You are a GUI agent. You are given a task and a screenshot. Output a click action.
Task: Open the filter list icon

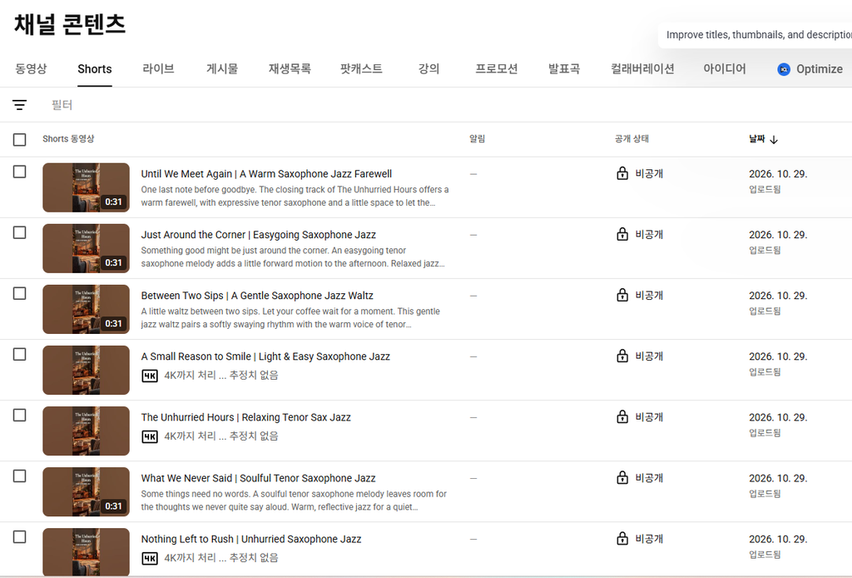click(20, 105)
